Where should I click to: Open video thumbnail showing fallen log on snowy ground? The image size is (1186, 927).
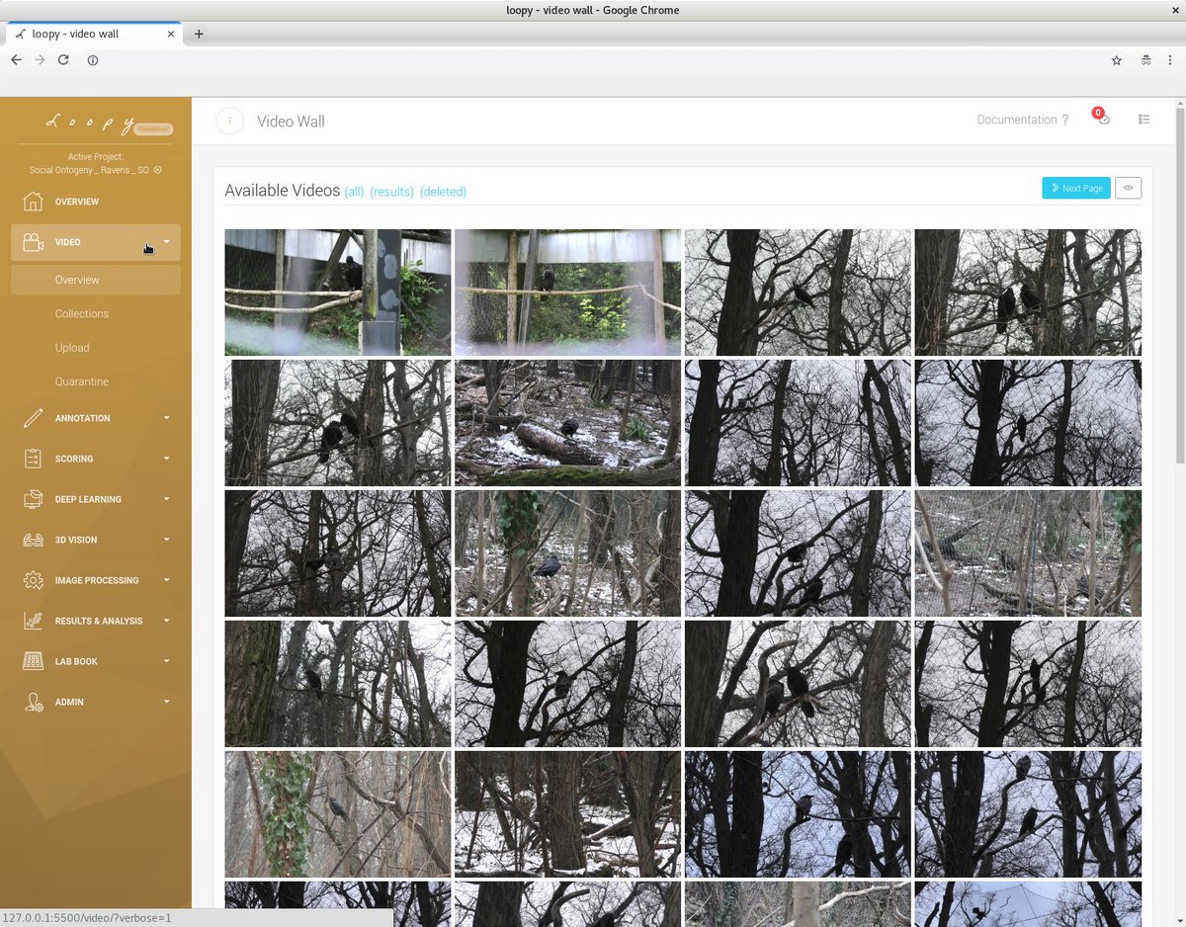[x=567, y=423]
